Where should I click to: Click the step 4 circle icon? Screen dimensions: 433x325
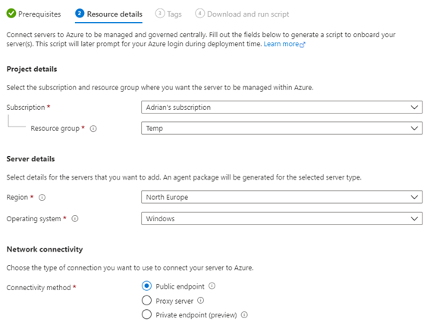pos(199,13)
